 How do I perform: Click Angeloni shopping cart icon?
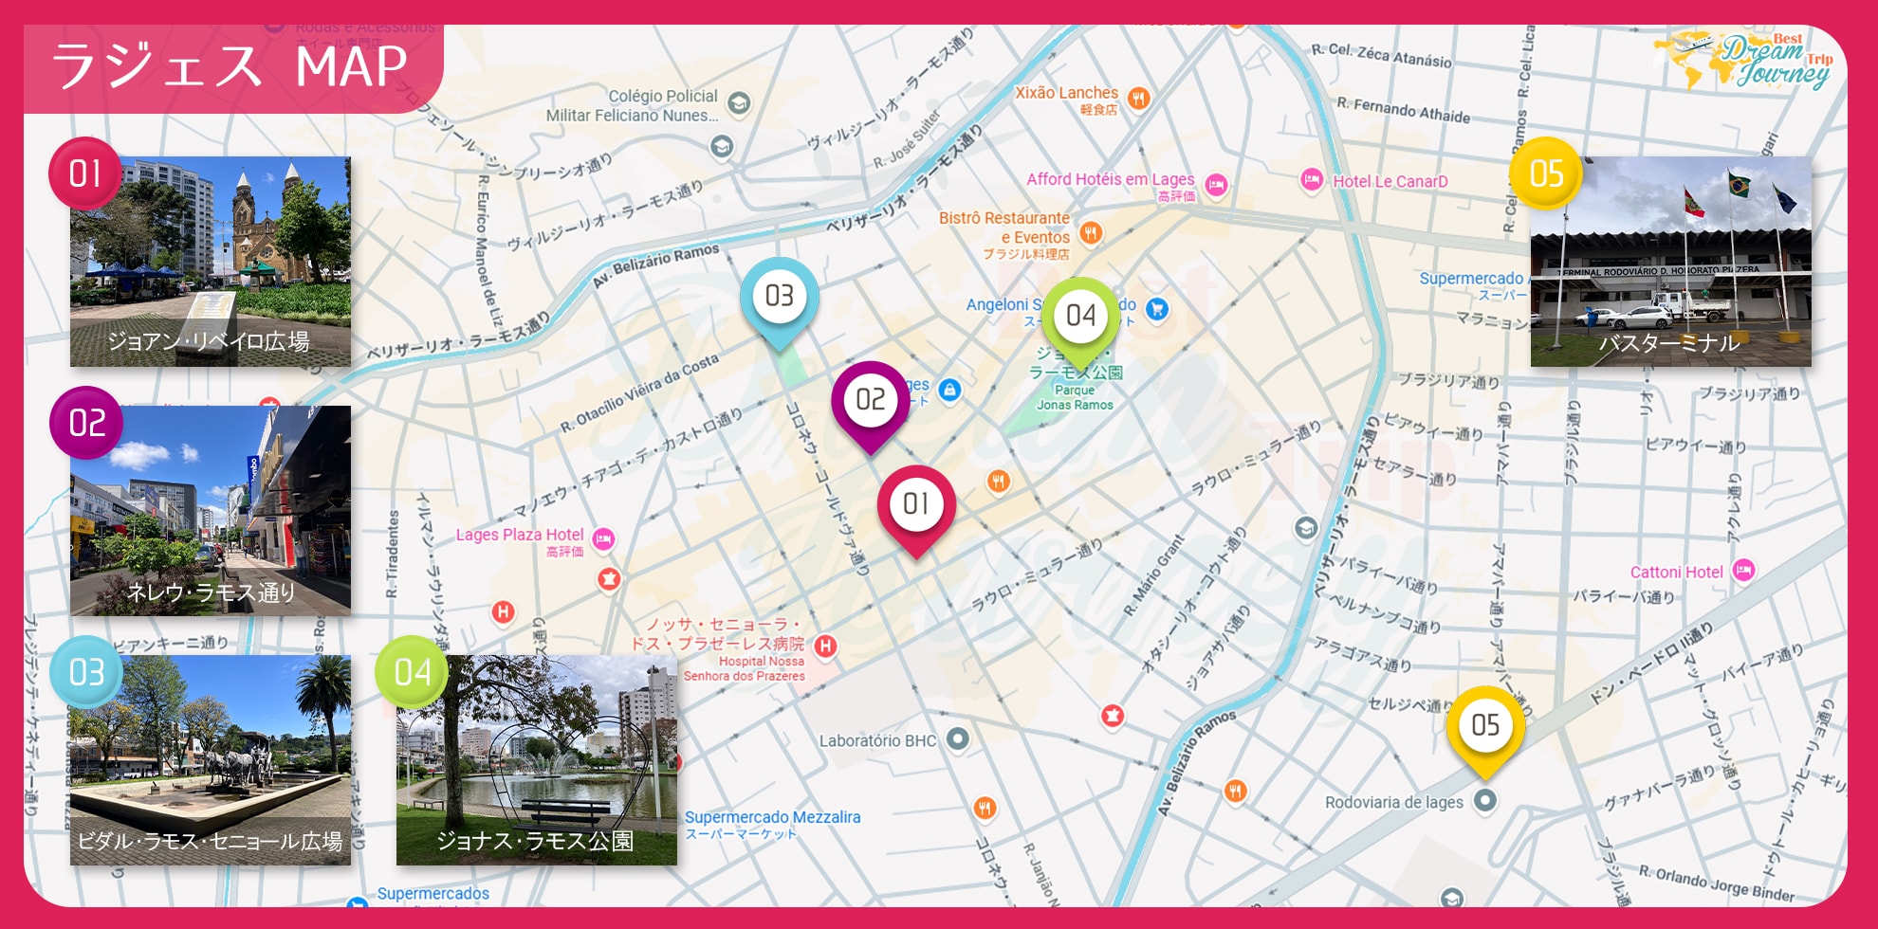pyautogui.click(x=1156, y=308)
